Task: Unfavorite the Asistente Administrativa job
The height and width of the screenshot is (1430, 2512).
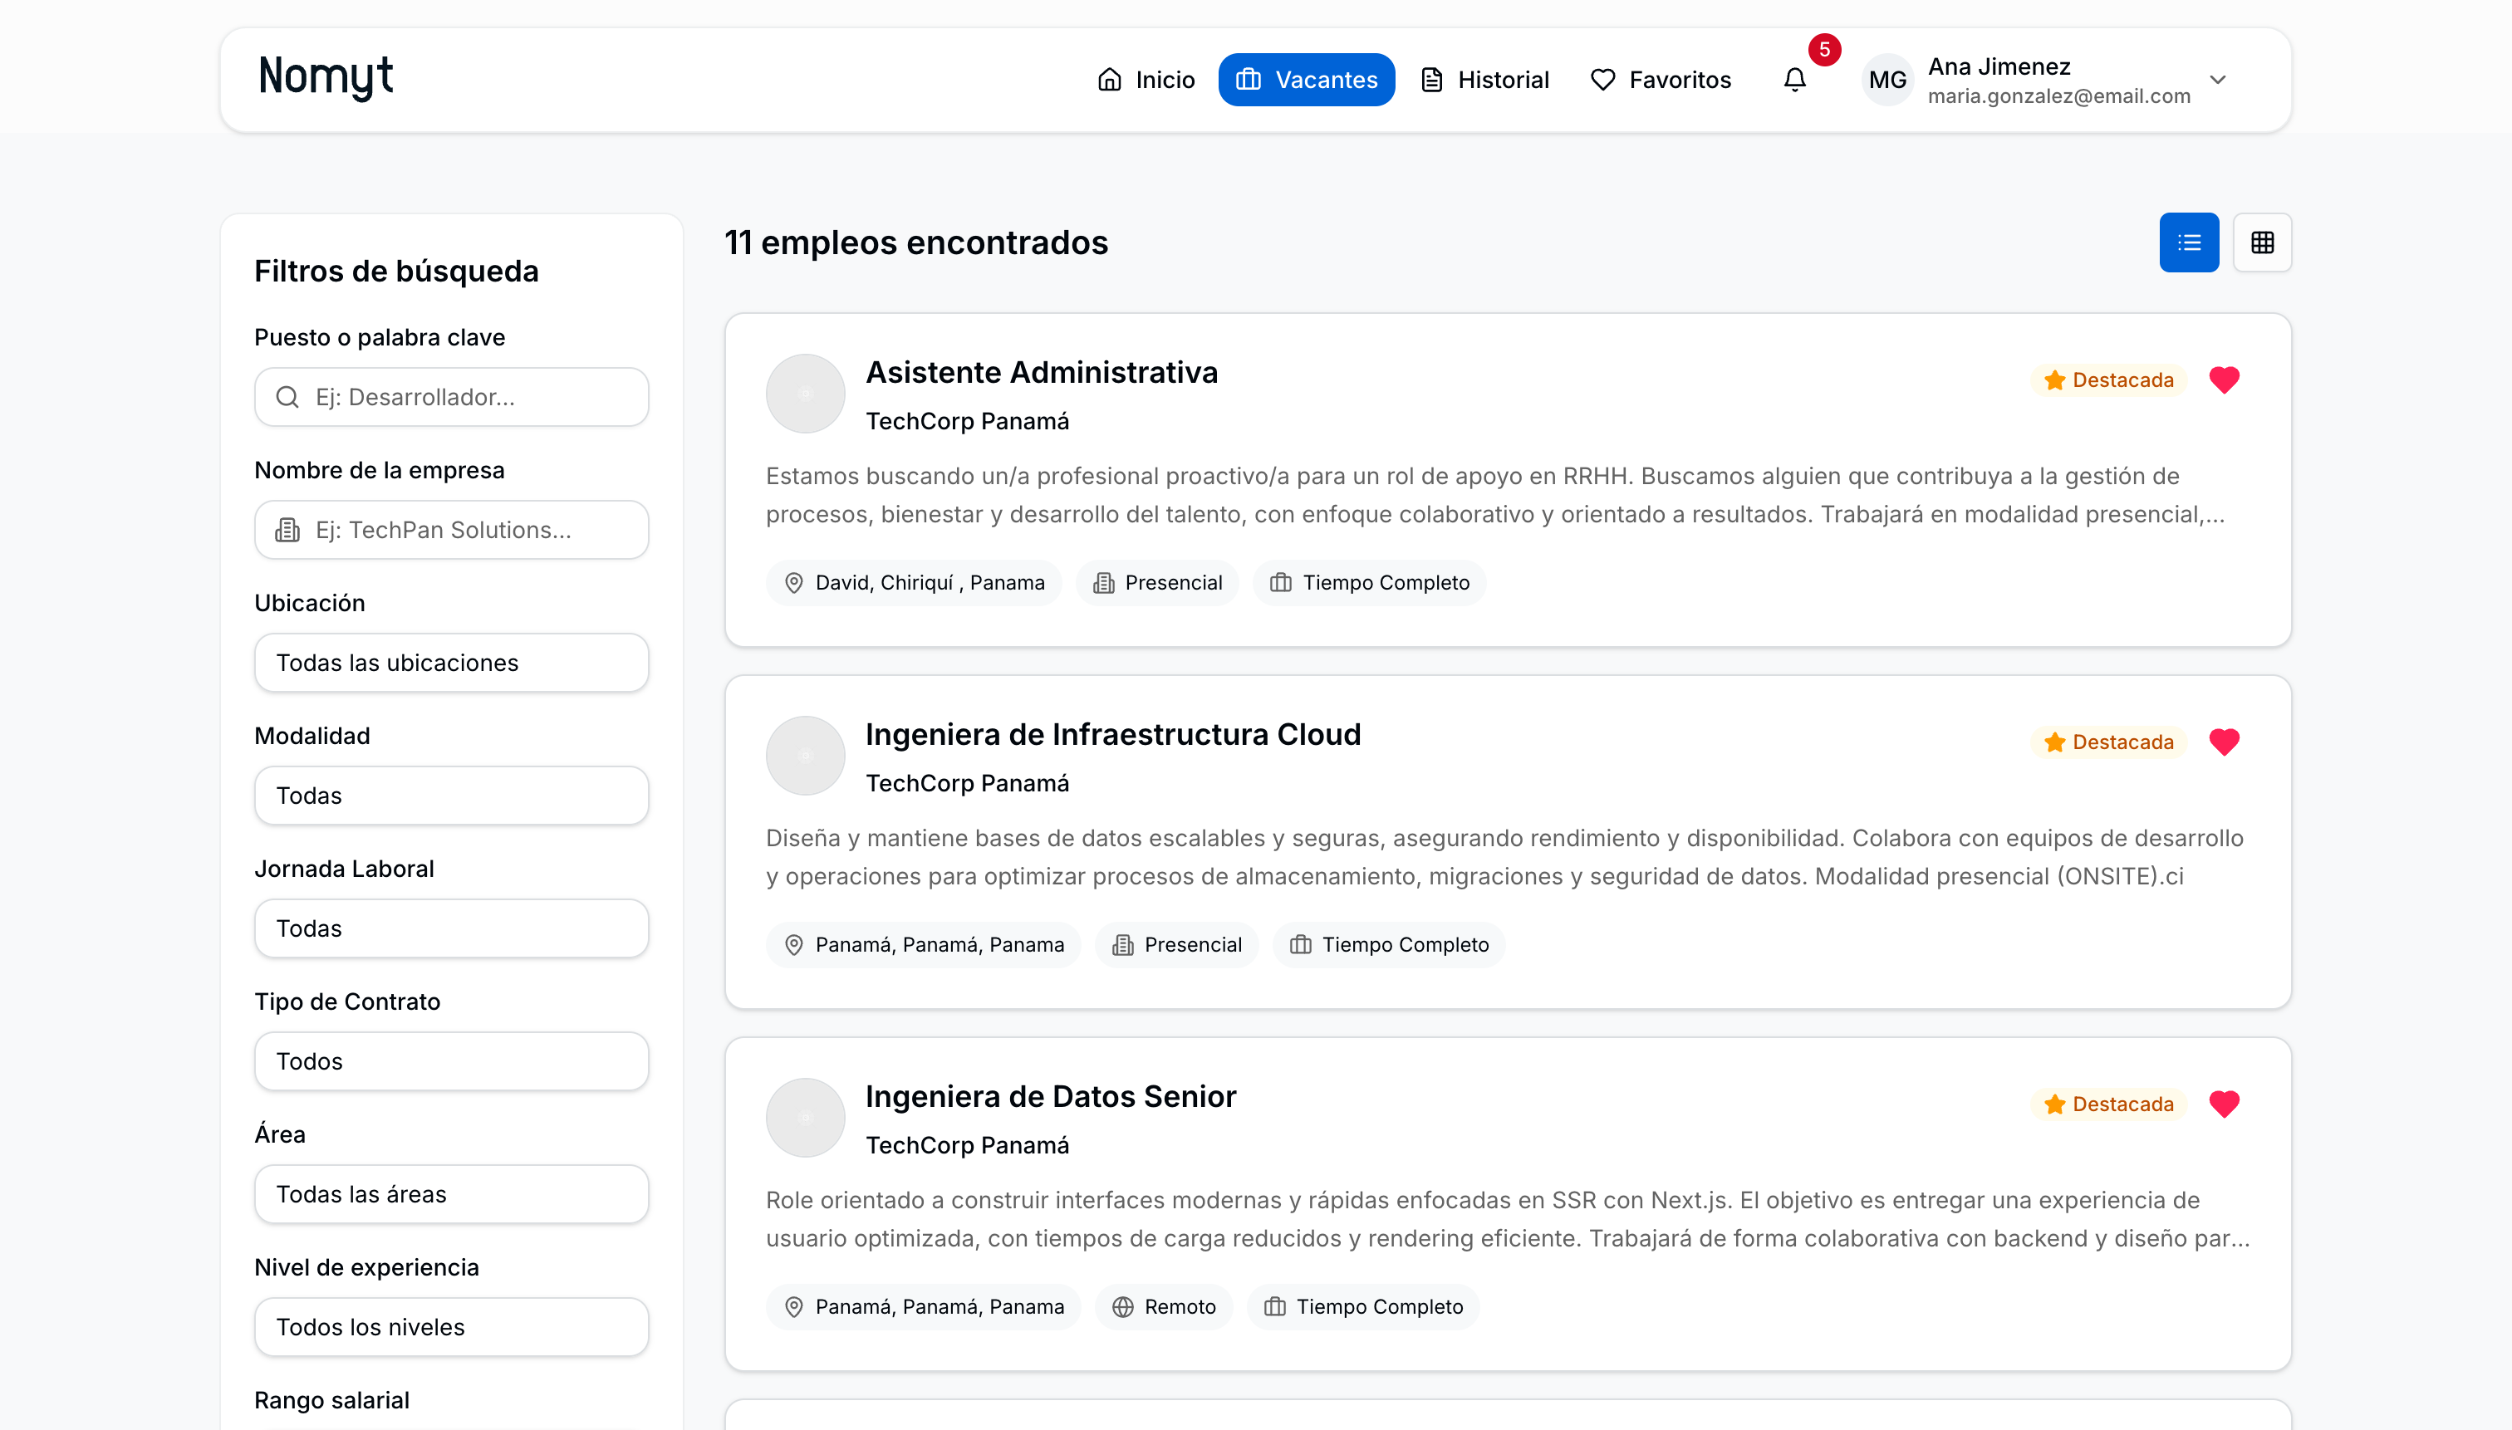Action: 2224,380
